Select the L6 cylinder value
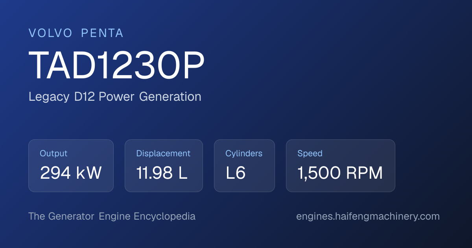Viewport: 472px width, 248px height. 236,173
